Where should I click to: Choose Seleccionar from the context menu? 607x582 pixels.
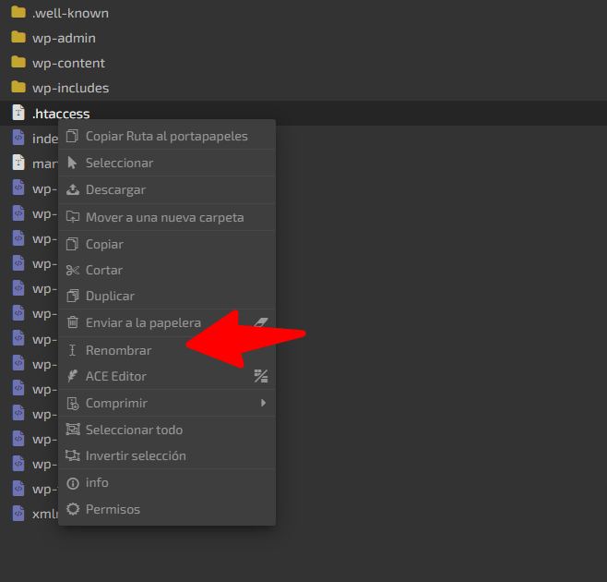(x=167, y=163)
